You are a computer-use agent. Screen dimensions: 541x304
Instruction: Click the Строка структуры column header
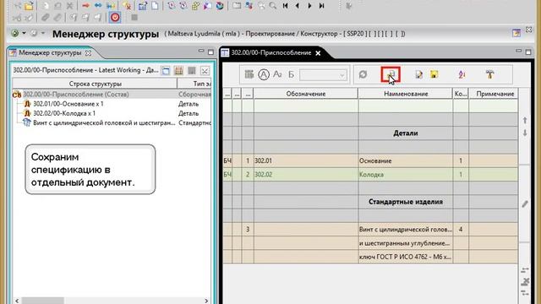click(x=95, y=84)
